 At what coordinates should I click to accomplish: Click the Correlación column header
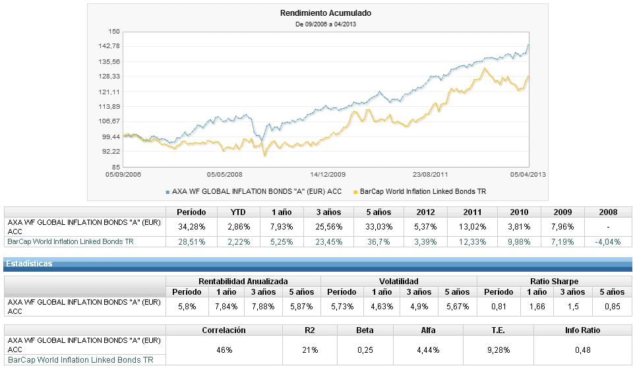pos(224,330)
